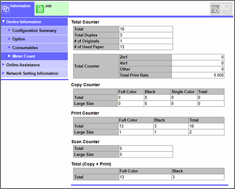Click the Total Counter total value cell
The height and width of the screenshot is (189, 235).
point(146,29)
